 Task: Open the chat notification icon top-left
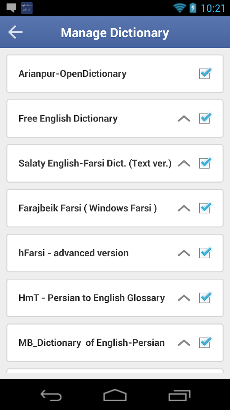[10, 7]
